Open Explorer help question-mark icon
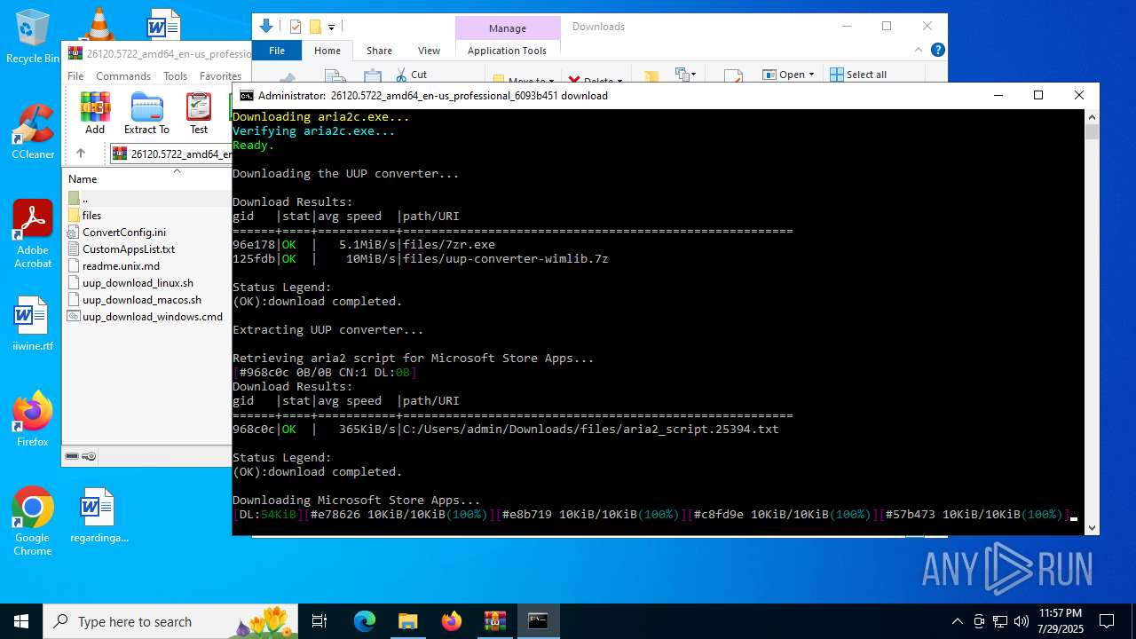Image resolution: width=1136 pixels, height=639 pixels. tap(937, 51)
